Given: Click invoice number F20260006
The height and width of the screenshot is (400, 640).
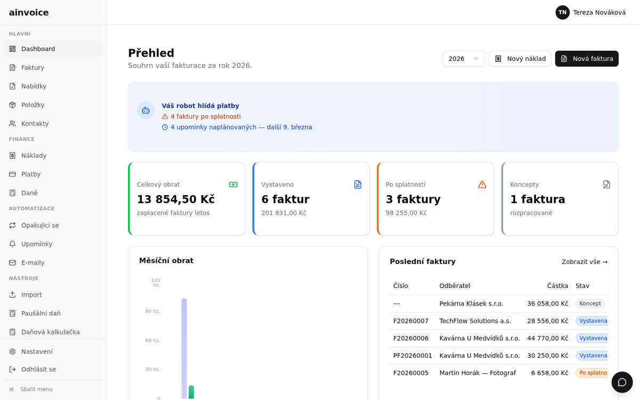Looking at the screenshot, I should (411, 338).
